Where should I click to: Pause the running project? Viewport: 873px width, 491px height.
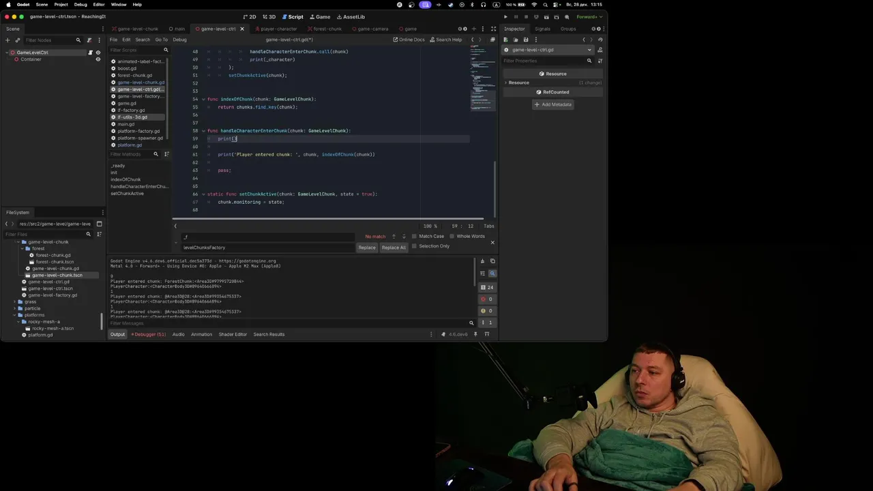[x=516, y=16]
